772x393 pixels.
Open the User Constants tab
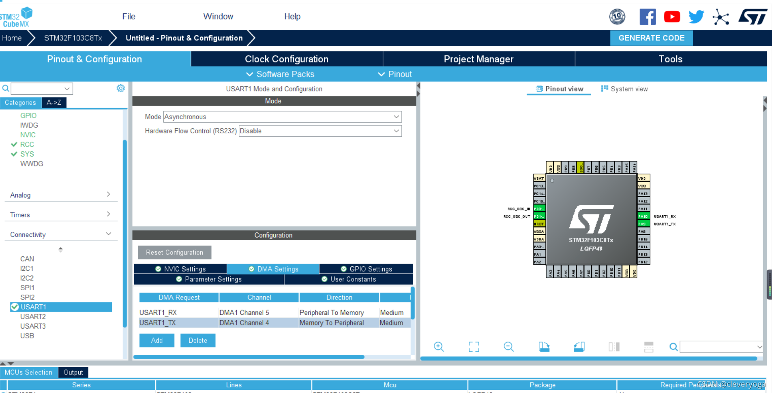(349, 279)
